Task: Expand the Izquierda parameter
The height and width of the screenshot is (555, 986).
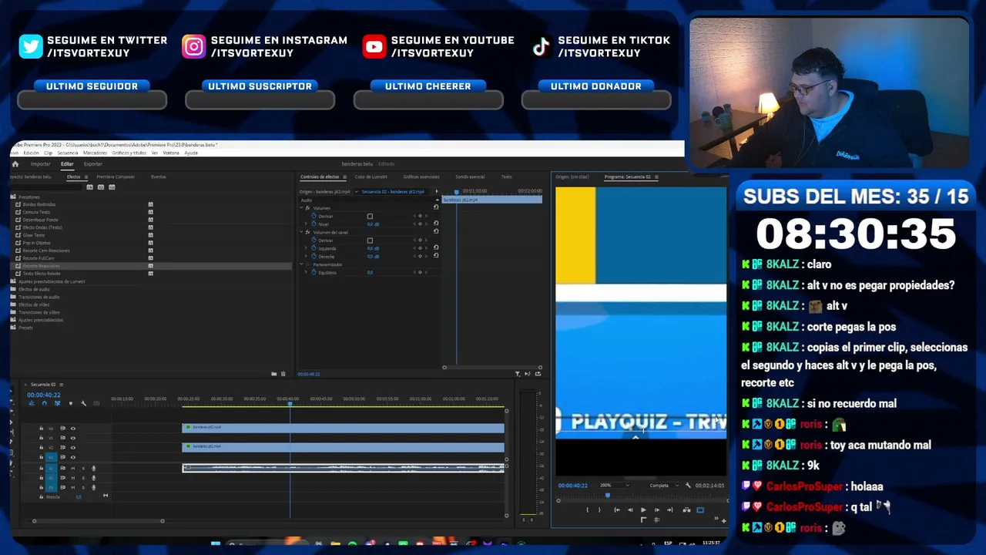Action: tap(307, 248)
